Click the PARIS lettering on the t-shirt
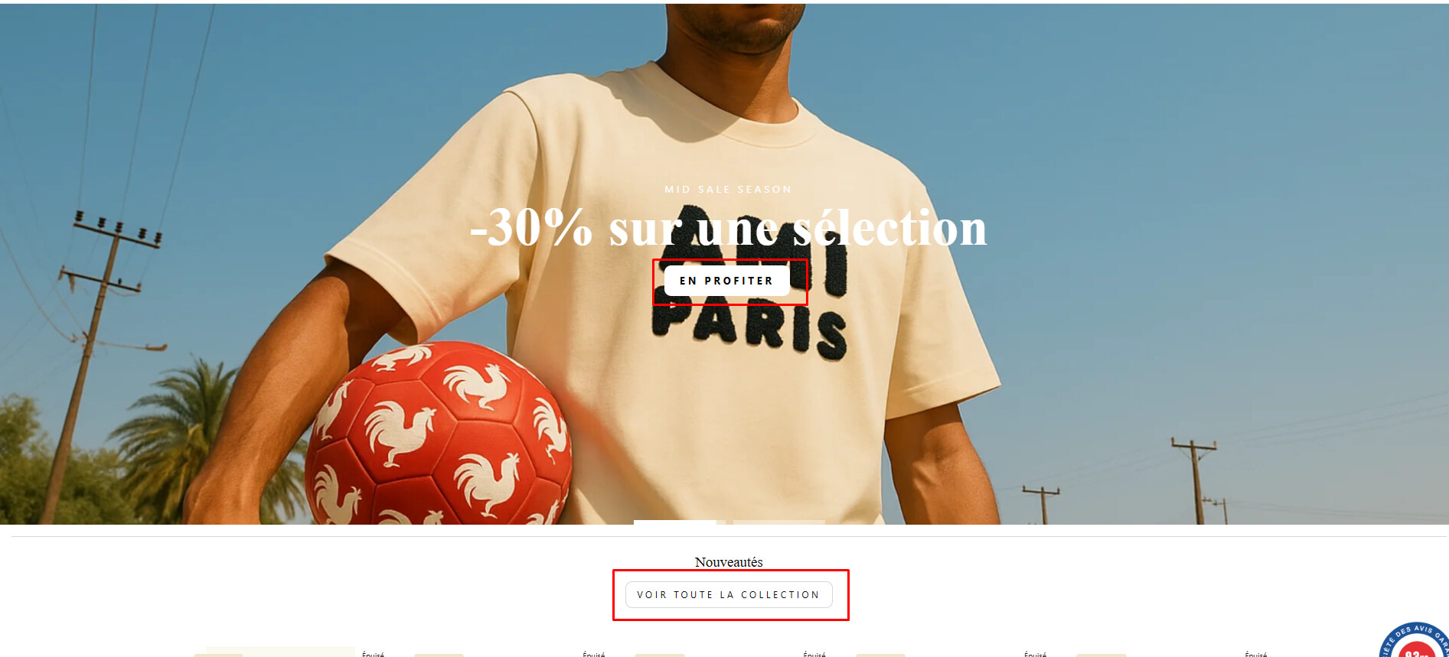This screenshot has width=1449, height=657. tap(750, 330)
